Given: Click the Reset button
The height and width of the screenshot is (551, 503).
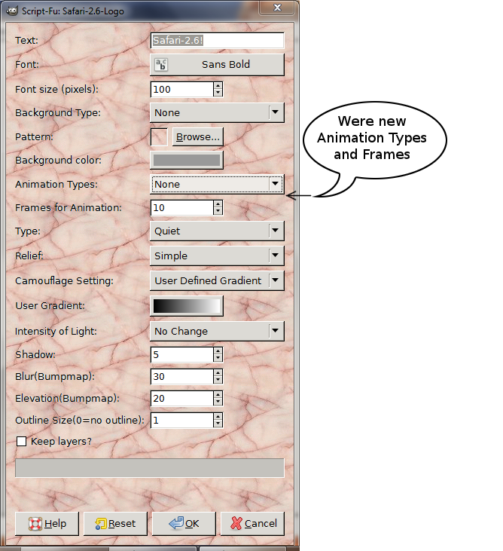Looking at the screenshot, I should [115, 524].
